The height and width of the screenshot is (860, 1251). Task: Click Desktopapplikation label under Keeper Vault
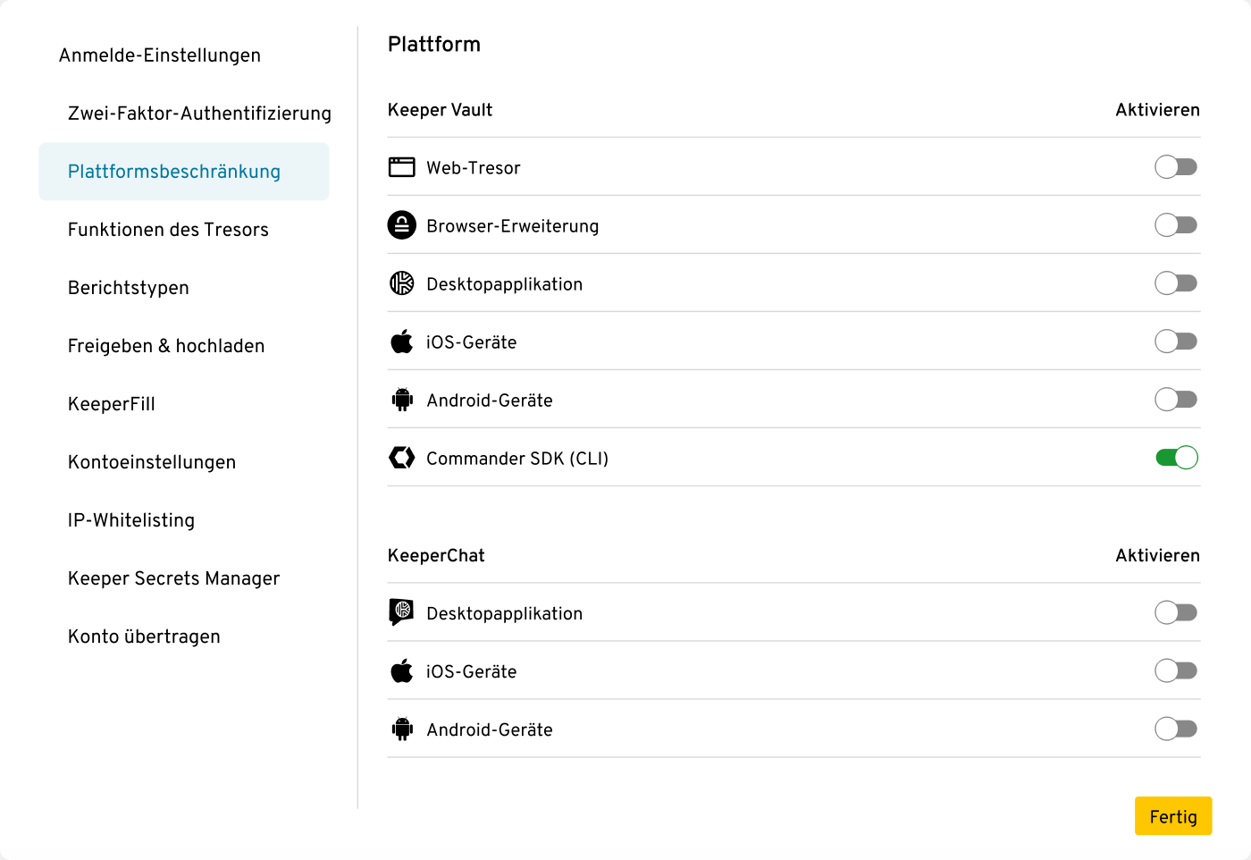[x=505, y=284]
